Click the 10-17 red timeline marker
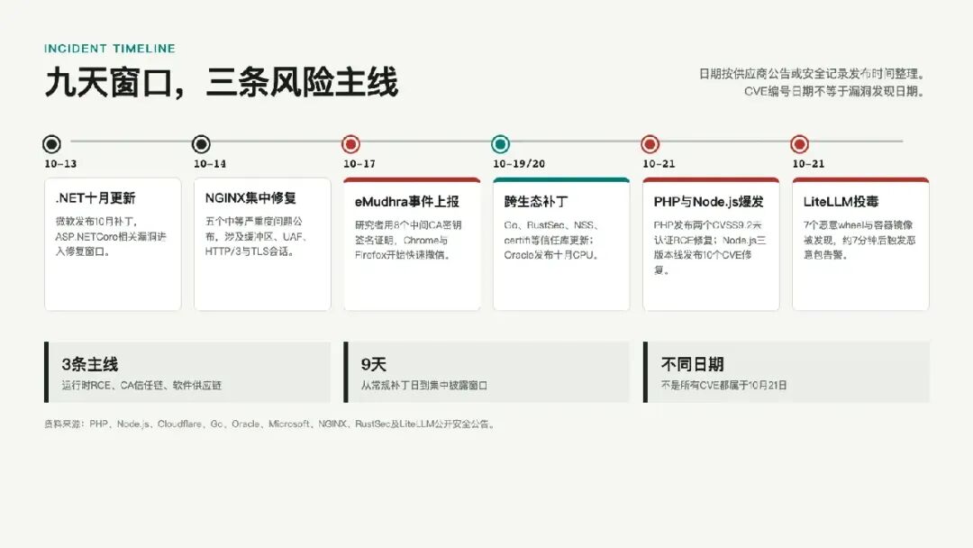The height and width of the screenshot is (548, 973). tap(350, 144)
